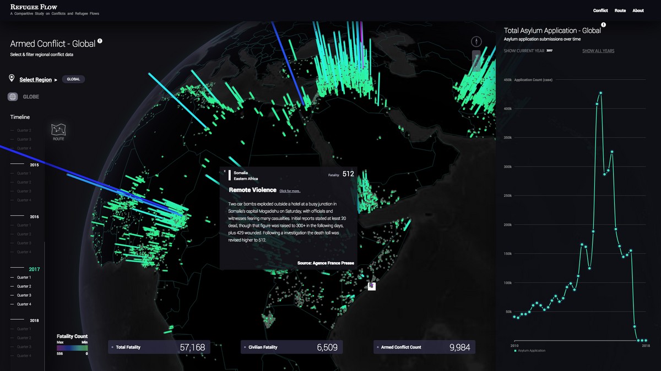Open the Route page in top navigation
Image resolution: width=661 pixels, height=371 pixels.
(x=620, y=10)
